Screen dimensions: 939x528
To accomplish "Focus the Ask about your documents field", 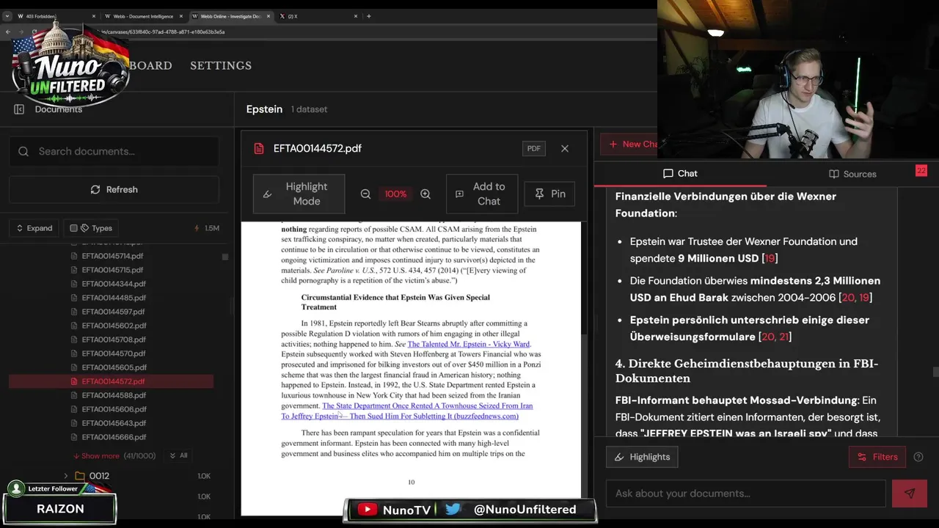I will pyautogui.click(x=746, y=494).
